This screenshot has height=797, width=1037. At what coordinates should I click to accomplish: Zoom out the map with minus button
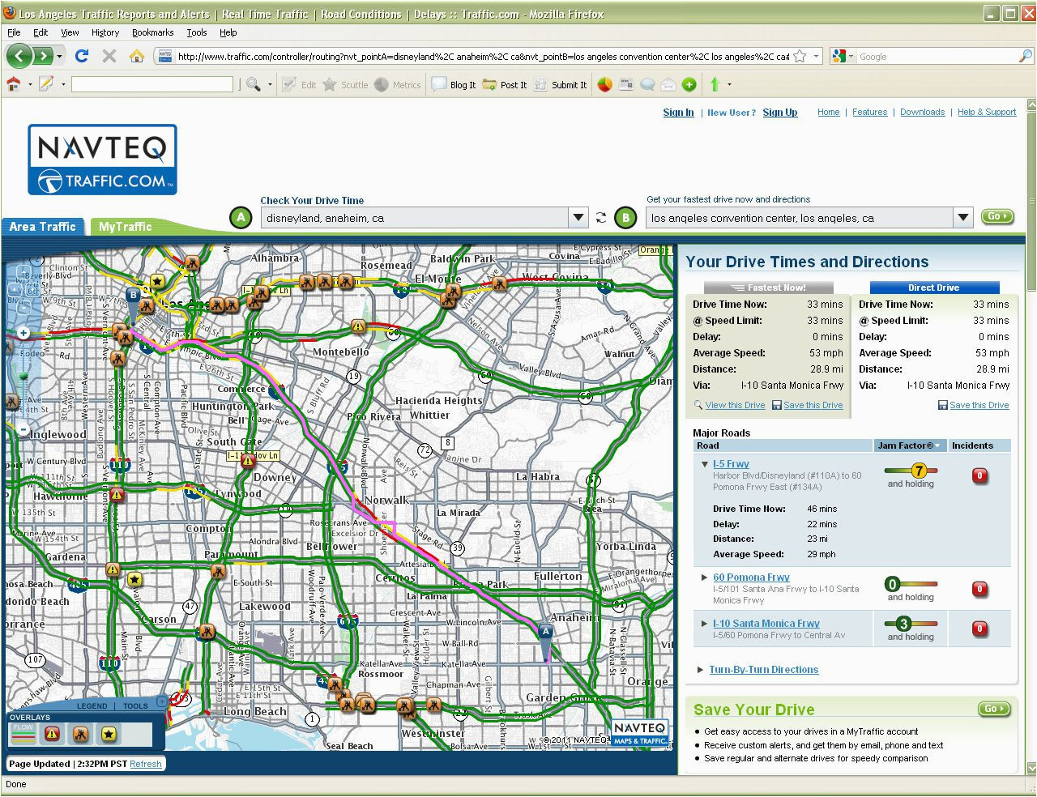pos(23,429)
